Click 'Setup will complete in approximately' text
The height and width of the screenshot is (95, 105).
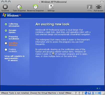pyautogui.click(x=14, y=57)
